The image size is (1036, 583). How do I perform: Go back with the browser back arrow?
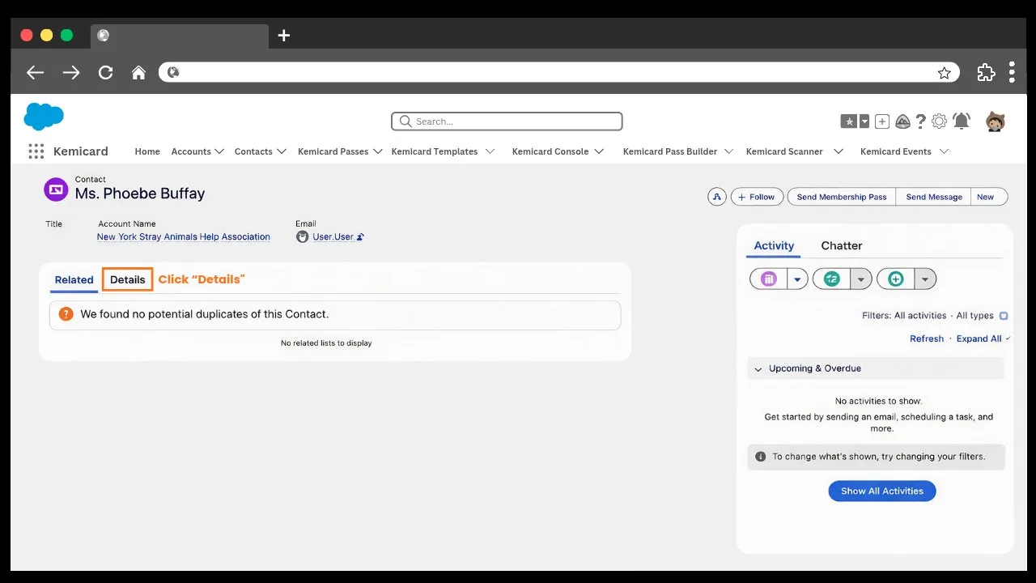click(x=35, y=73)
